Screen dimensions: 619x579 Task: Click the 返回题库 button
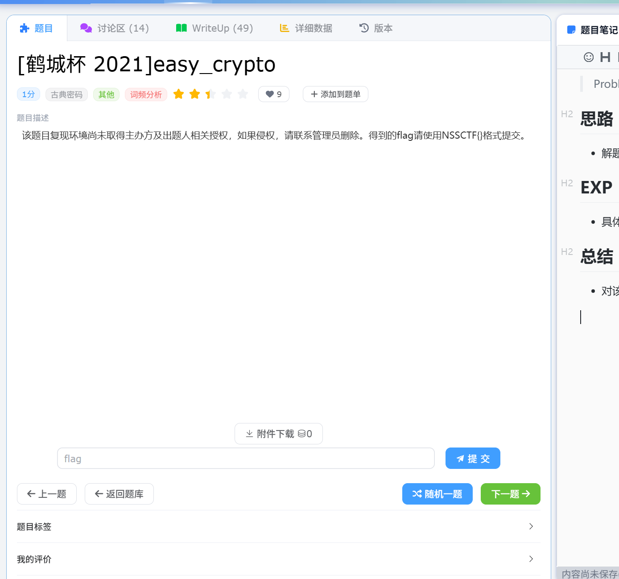tap(119, 494)
